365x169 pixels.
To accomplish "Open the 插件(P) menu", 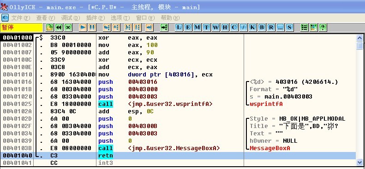I will coord(96,17).
